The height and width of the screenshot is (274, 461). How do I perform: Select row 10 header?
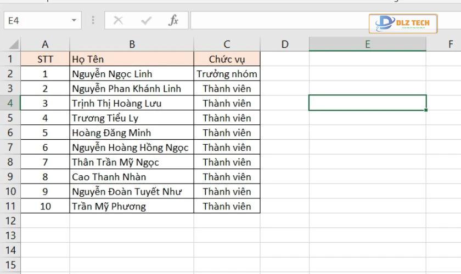click(10, 191)
